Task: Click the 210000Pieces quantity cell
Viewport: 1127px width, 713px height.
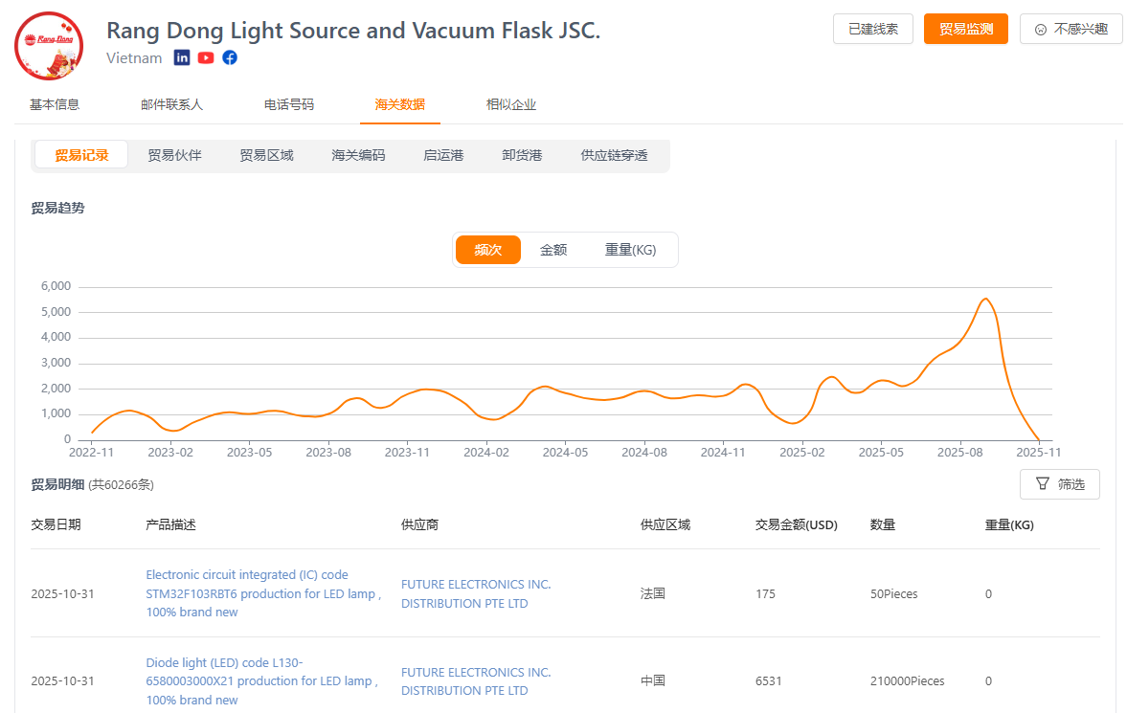Action: click(x=907, y=680)
